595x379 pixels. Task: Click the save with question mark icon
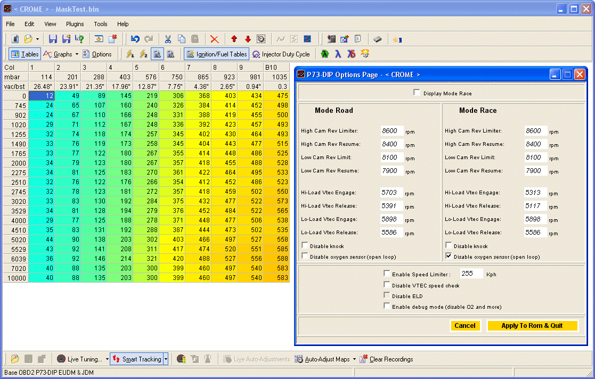tap(79, 39)
